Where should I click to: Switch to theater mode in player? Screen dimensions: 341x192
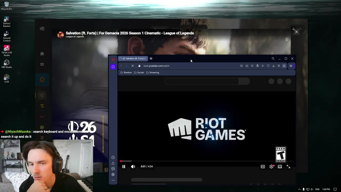click(x=280, y=166)
